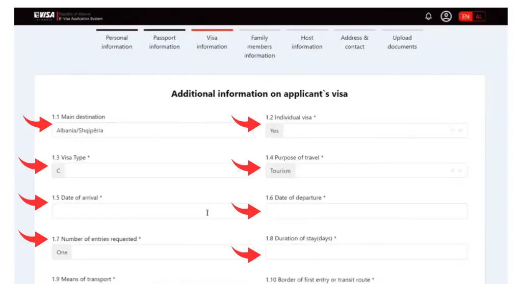Open the Individual visa dropdown
Viewport: 522px width, 284px height.
point(366,131)
